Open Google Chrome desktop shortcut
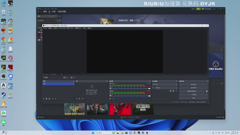The image size is (240, 135). coord(3,41)
